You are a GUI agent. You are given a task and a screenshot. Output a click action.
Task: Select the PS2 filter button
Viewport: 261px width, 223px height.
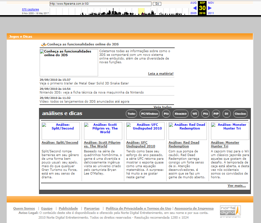205,114
